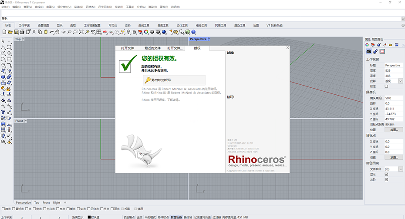Uncheck the 灰阶 checkbox
The image size is (405, 219).
[x=386, y=179]
